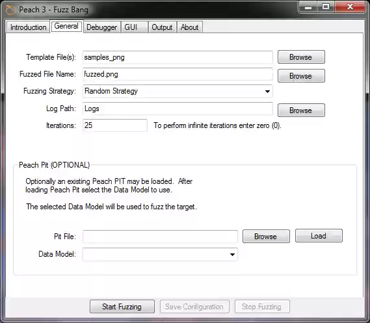Open the Debugger tab
370x323 pixels.
pyautogui.click(x=101, y=27)
